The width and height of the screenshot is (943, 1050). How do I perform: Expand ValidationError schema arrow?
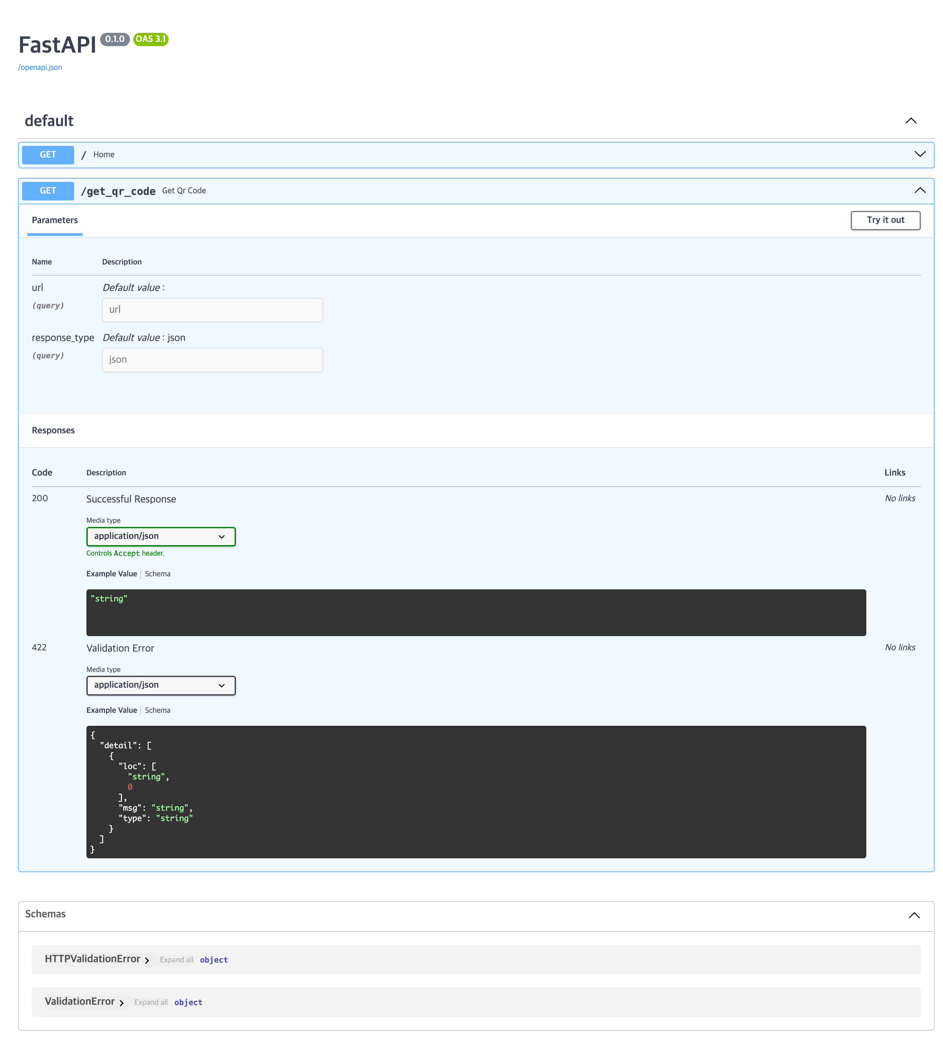tap(122, 1003)
